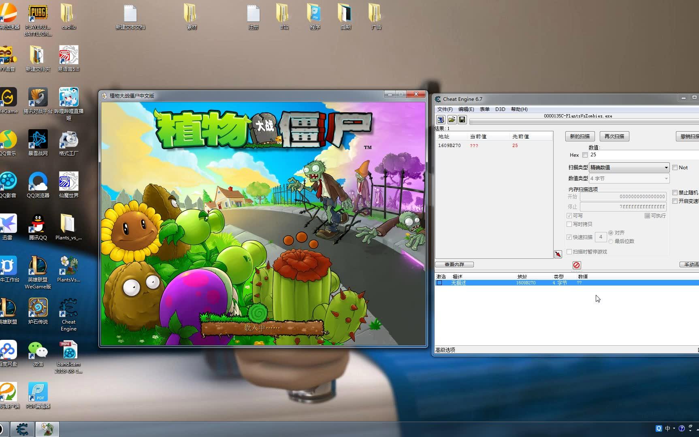Image resolution: width=699 pixels, height=437 pixels.
Task: Open the Plants_vs_... folder on desktop
Action: 68,227
